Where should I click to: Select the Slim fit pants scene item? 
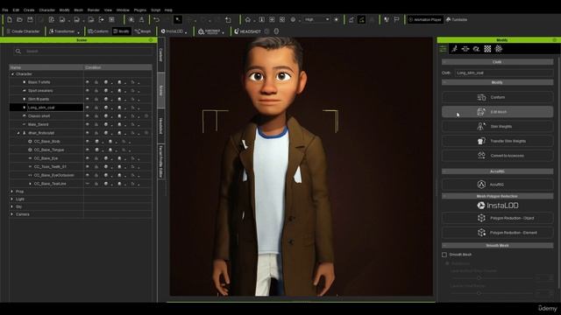(39, 99)
